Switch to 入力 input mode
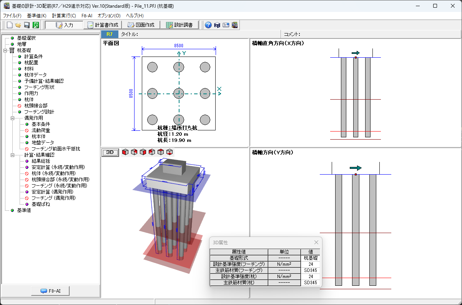This screenshot has width=462, height=305. point(65,25)
